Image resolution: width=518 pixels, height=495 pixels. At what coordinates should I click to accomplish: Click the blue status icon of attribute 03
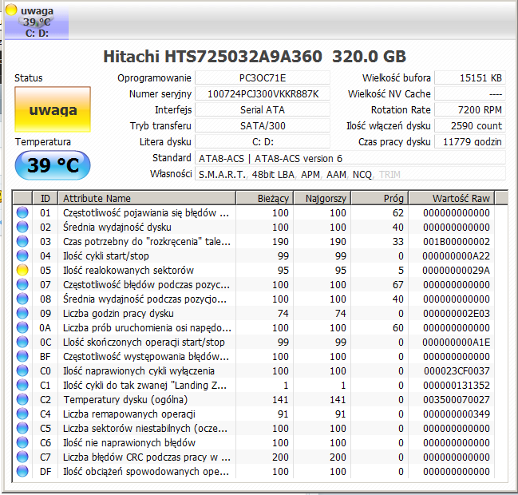click(22, 241)
